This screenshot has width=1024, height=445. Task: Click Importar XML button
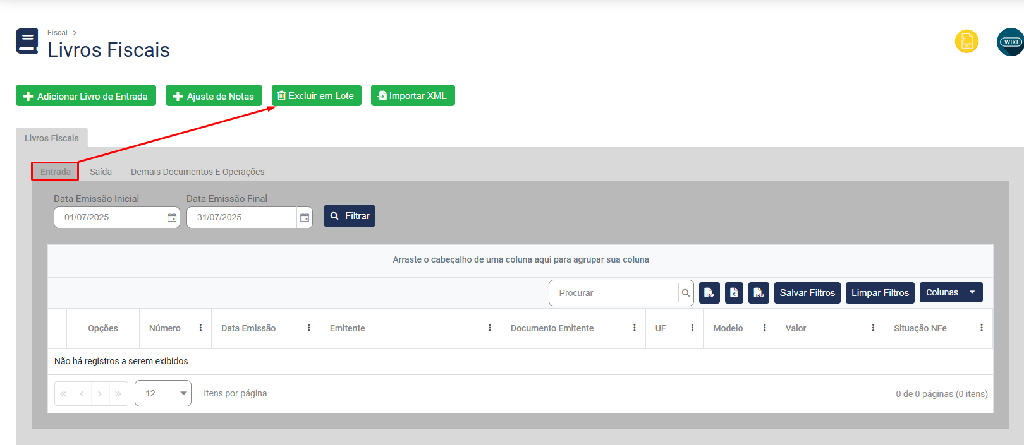tap(413, 95)
